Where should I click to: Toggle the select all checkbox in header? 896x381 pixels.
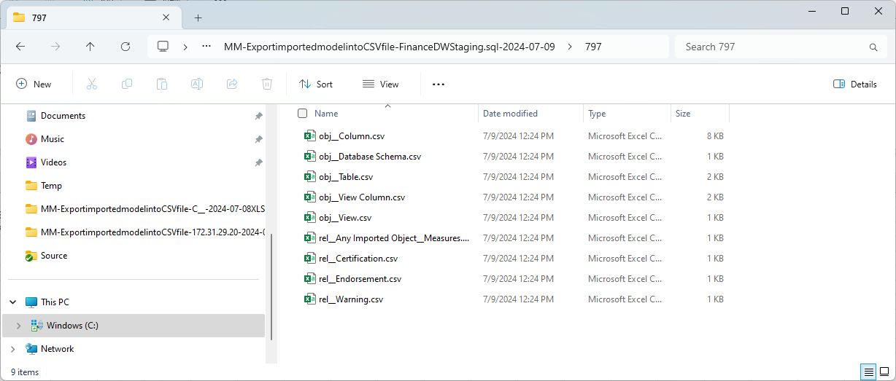(302, 114)
